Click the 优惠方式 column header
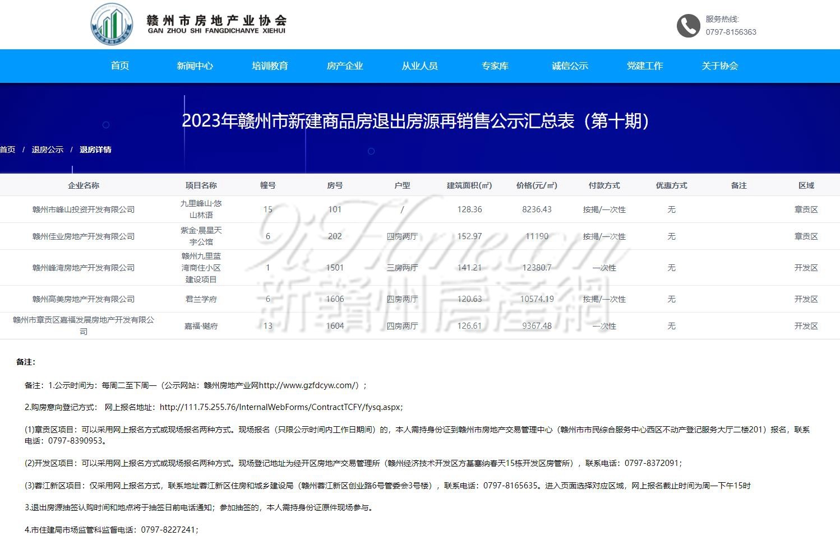This screenshot has height=536, width=840. [x=671, y=185]
